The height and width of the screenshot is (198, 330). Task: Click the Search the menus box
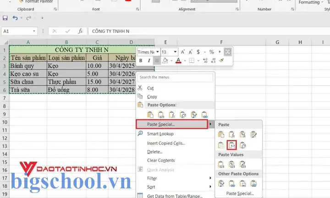[175, 77]
